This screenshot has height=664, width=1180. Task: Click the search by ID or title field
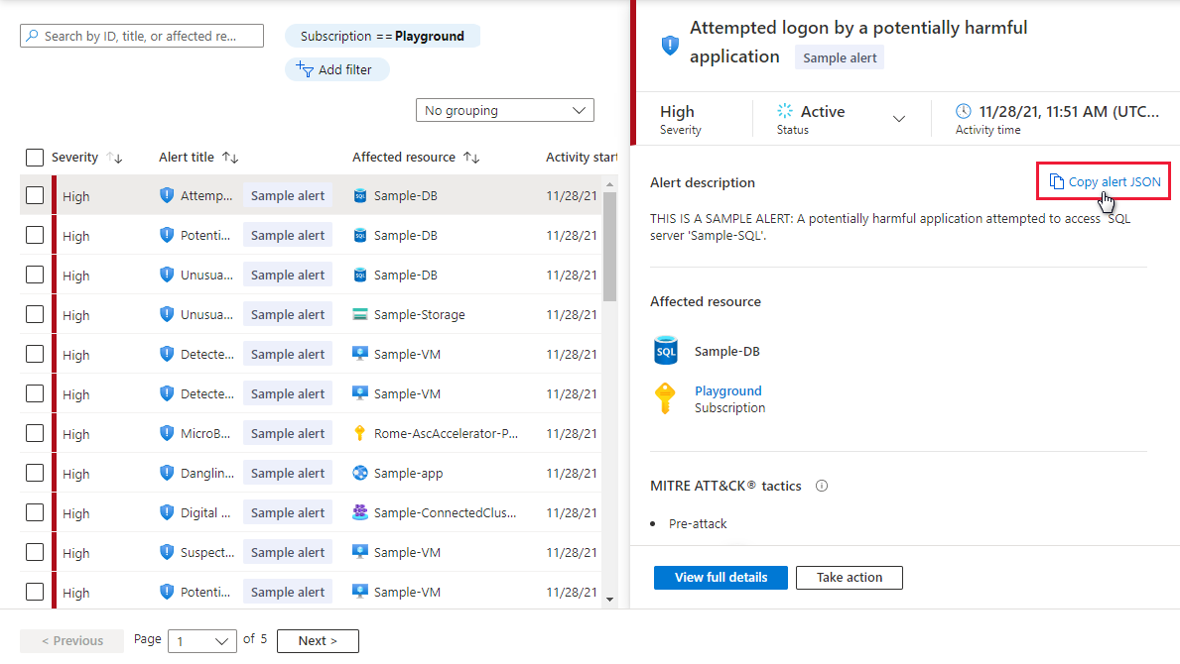[142, 37]
